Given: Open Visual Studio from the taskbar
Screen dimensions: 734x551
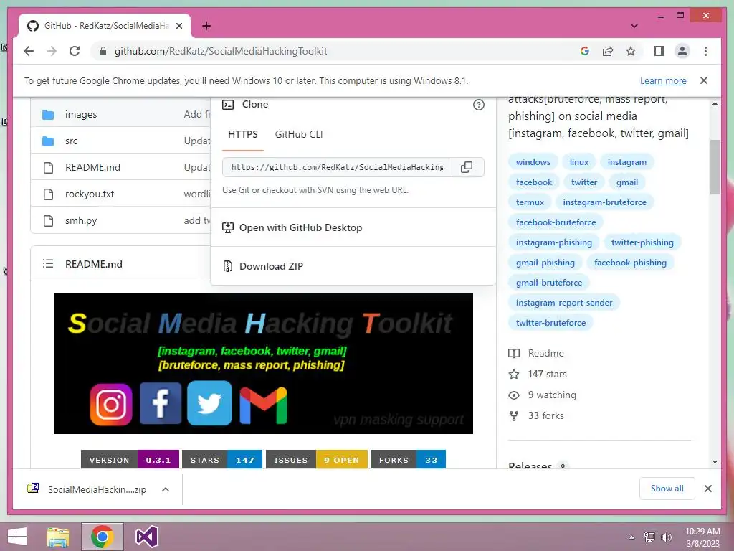Looking at the screenshot, I should 146,537.
